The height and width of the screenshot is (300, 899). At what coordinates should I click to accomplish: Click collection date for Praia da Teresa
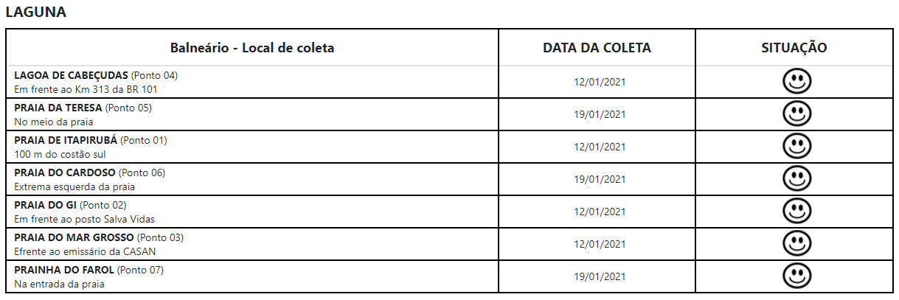pos(600,114)
